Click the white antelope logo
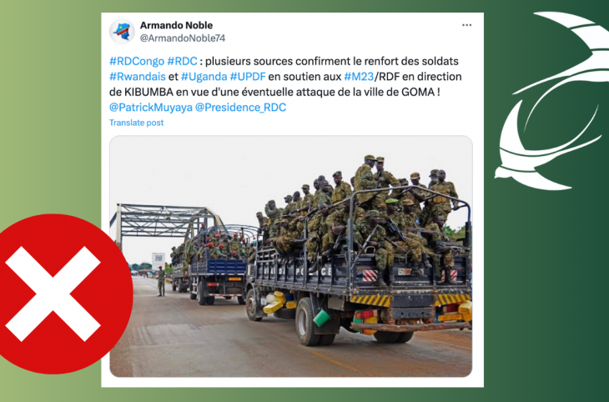The image size is (609, 402). (x=551, y=101)
